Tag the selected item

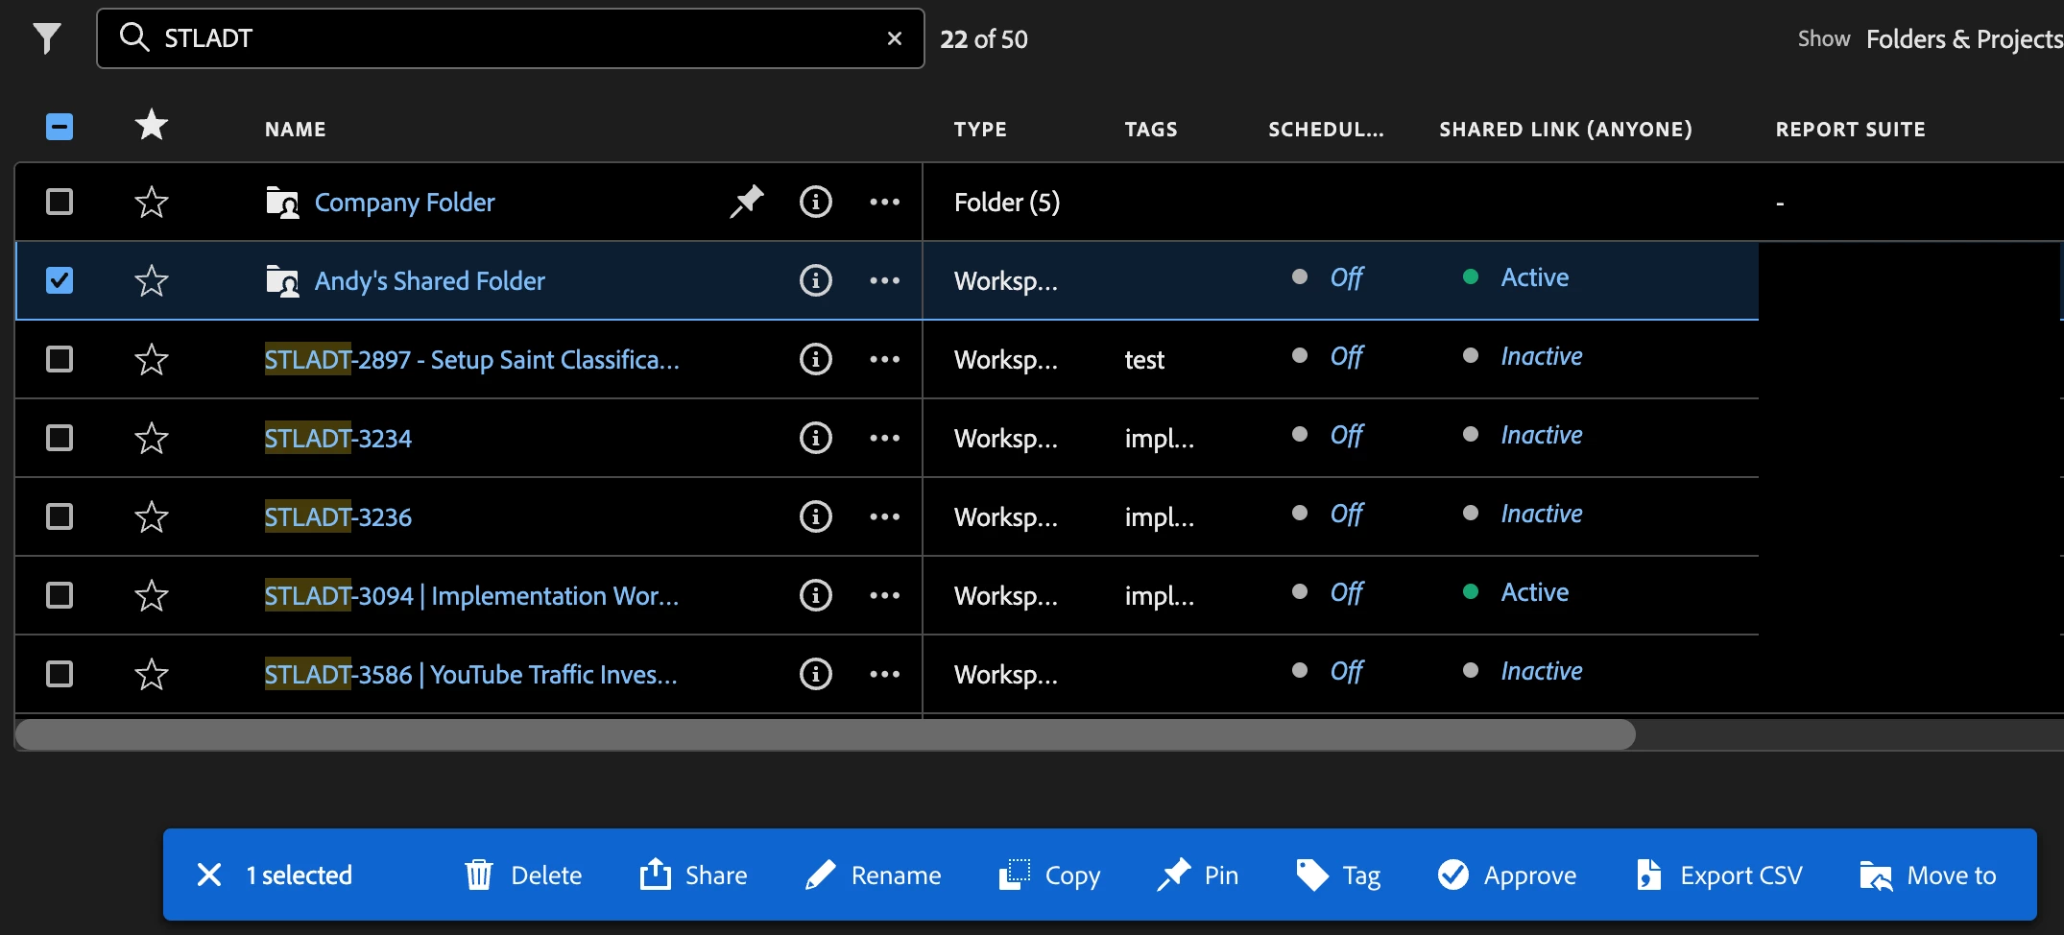pyautogui.click(x=1338, y=875)
